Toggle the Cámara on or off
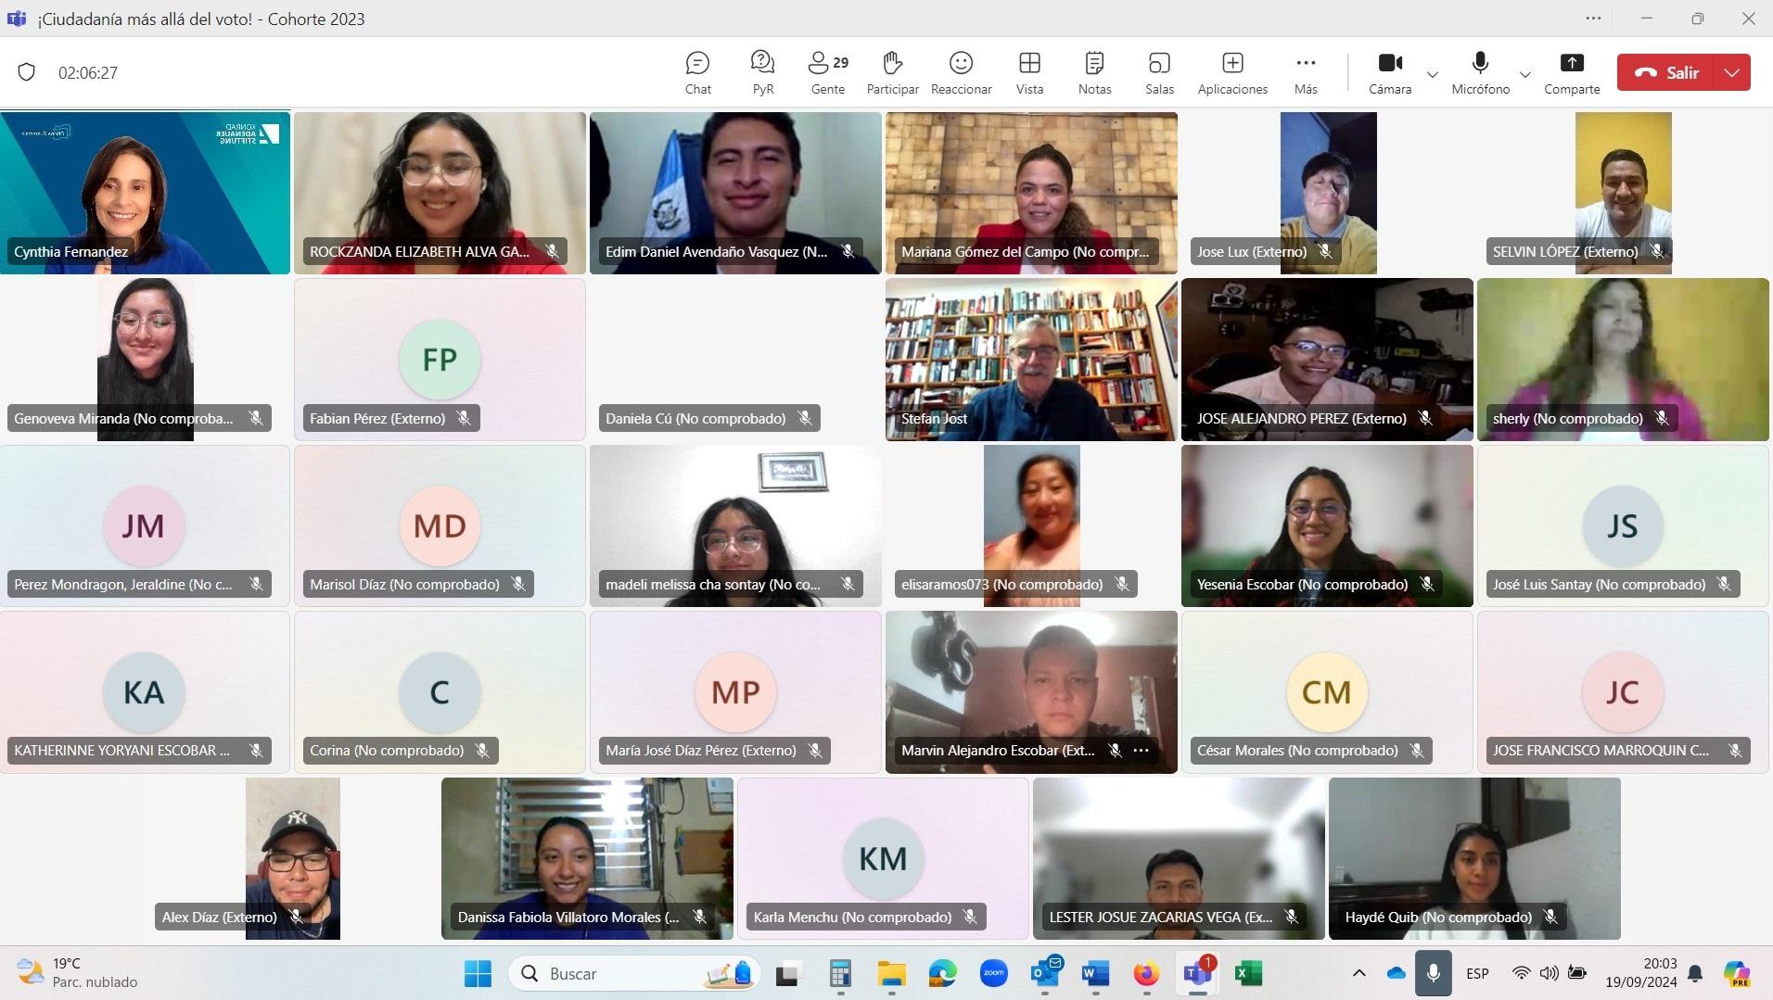1773x1000 pixels. click(1389, 72)
